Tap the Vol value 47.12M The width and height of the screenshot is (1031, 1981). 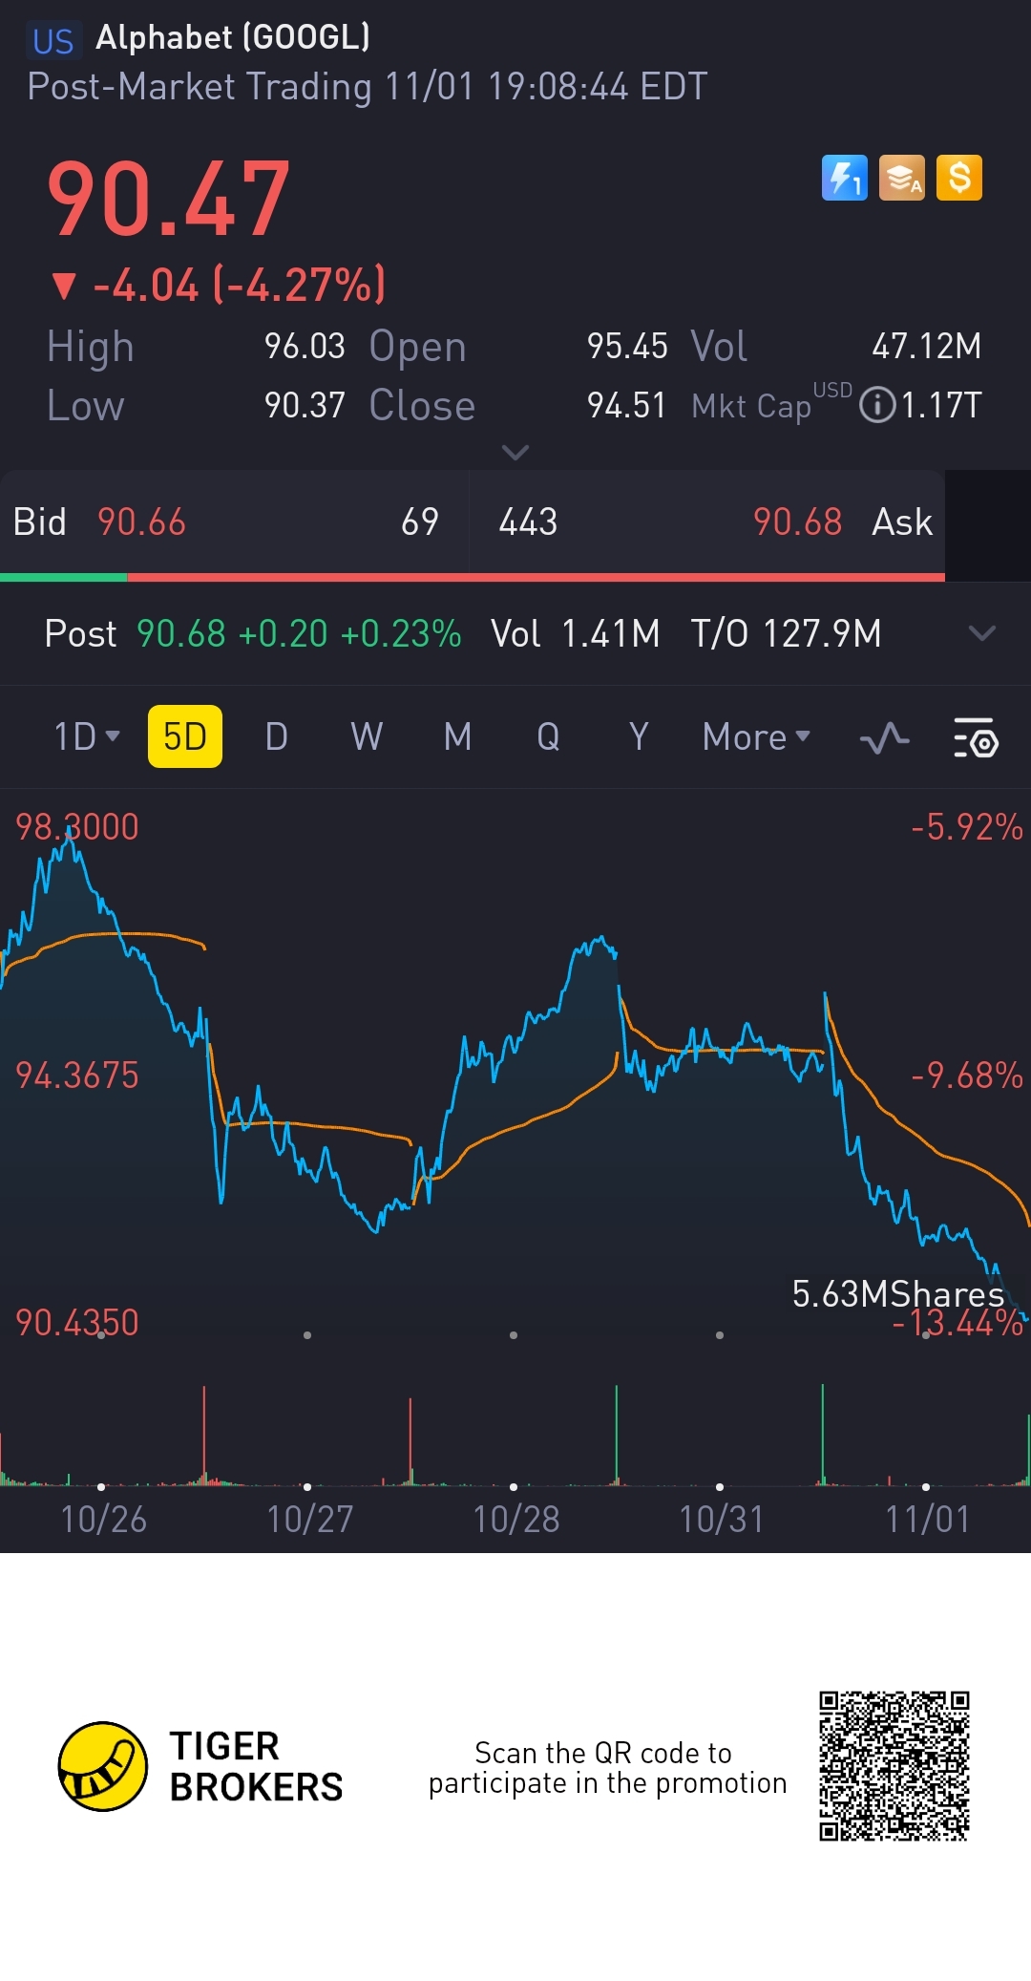point(926,347)
